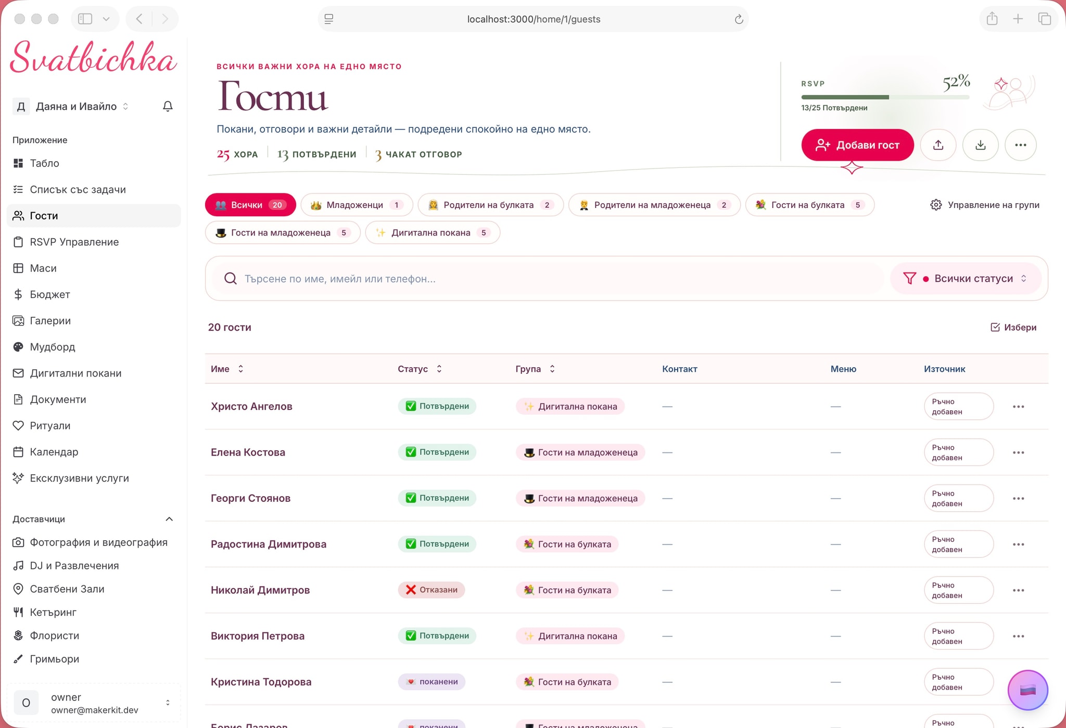Select the Всички group filter chip
Image resolution: width=1066 pixels, height=728 pixels.
[x=250, y=205]
